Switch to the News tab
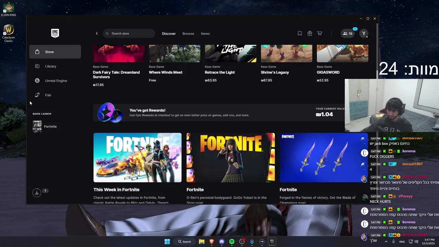This screenshot has width=439, height=247. click(205, 34)
